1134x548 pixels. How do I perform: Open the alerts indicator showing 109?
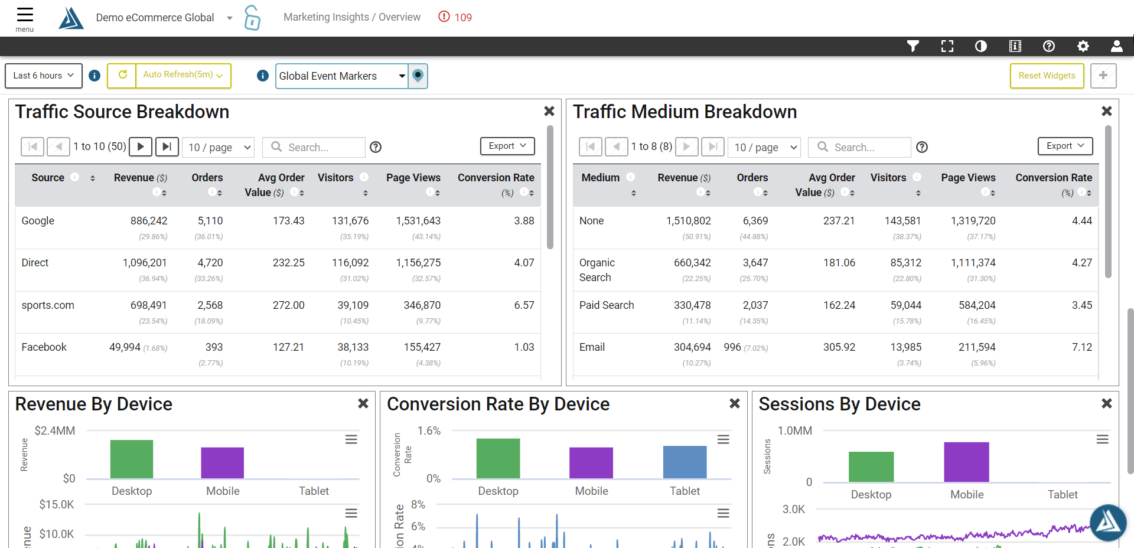click(455, 17)
